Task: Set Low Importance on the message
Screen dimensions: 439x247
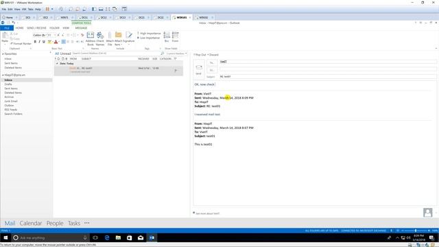Action: (148, 38)
